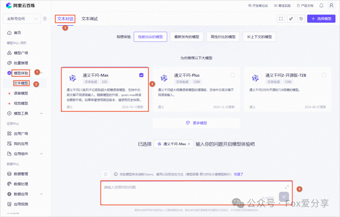Select the 性能出众的模型 filter

click(150, 37)
